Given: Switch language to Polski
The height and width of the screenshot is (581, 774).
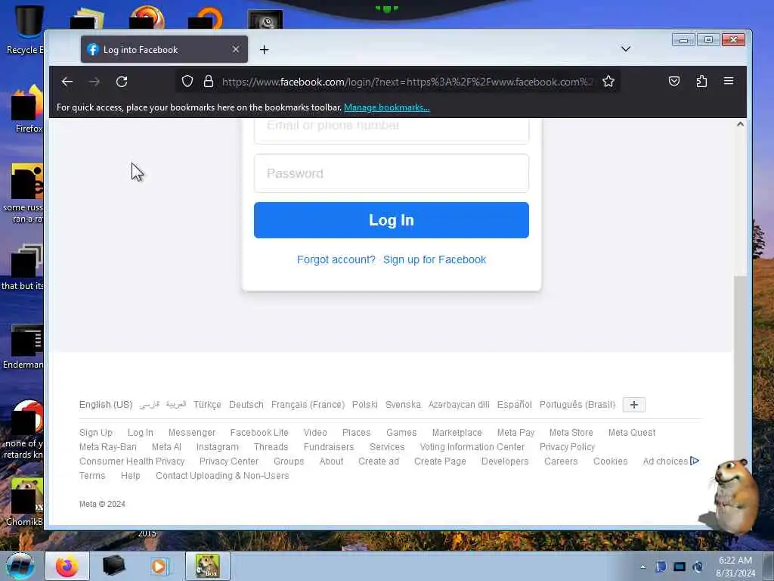Looking at the screenshot, I should click(x=365, y=405).
